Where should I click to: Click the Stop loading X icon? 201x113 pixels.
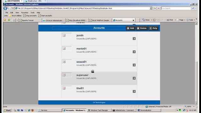click(159, 8)
